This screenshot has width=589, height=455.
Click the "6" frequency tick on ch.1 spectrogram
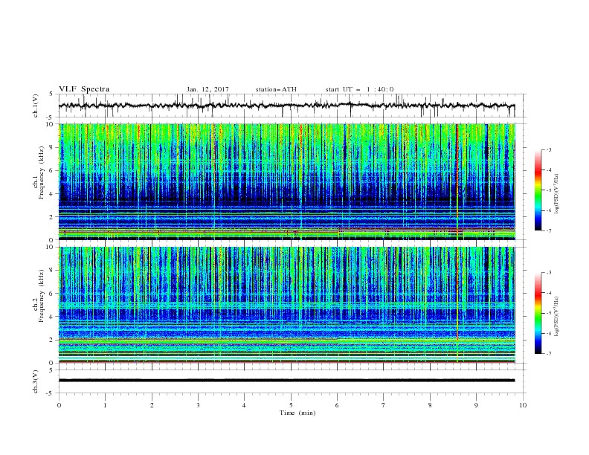click(53, 170)
